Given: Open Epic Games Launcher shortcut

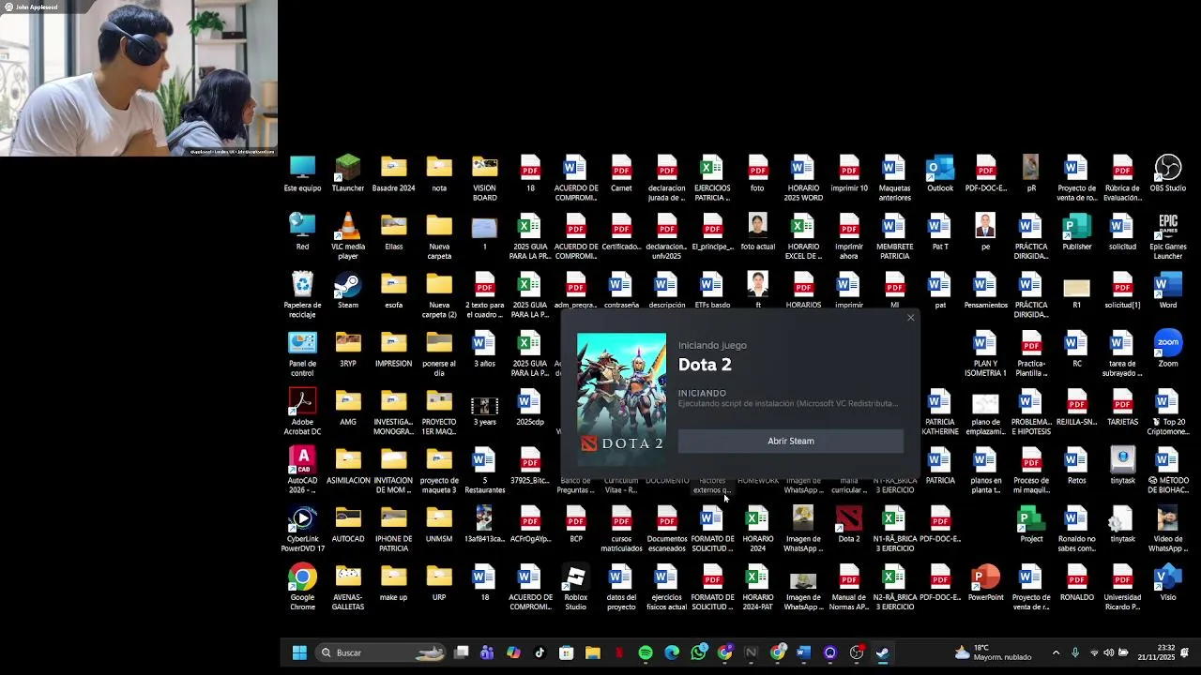Looking at the screenshot, I should [x=1167, y=236].
